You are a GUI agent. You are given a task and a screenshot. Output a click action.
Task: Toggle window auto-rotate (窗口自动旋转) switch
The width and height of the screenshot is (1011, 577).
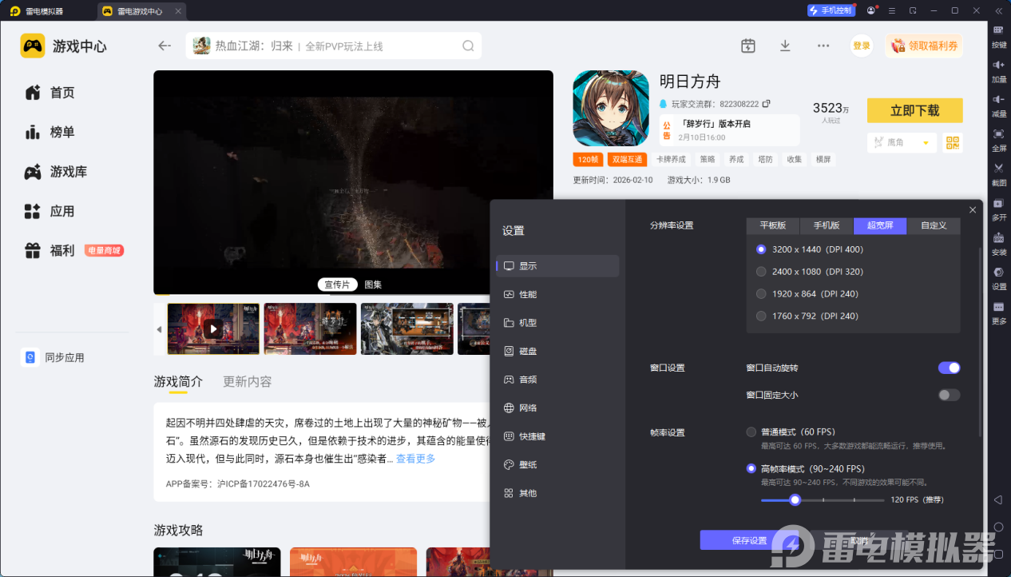point(949,368)
